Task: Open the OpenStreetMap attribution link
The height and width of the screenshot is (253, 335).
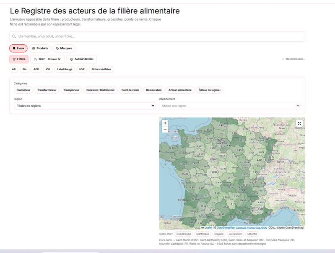Action: coord(226,227)
